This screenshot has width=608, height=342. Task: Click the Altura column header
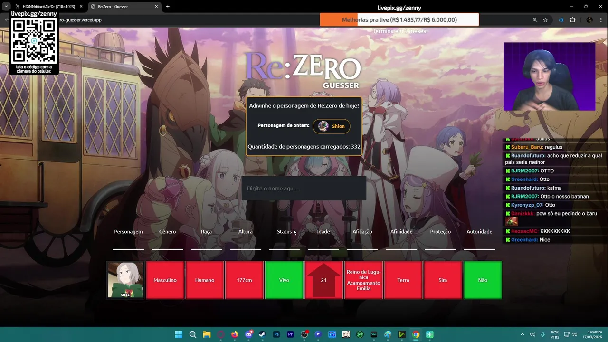[245, 232]
